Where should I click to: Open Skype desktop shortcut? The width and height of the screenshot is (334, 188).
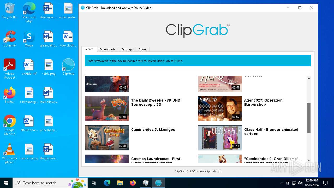click(29, 39)
